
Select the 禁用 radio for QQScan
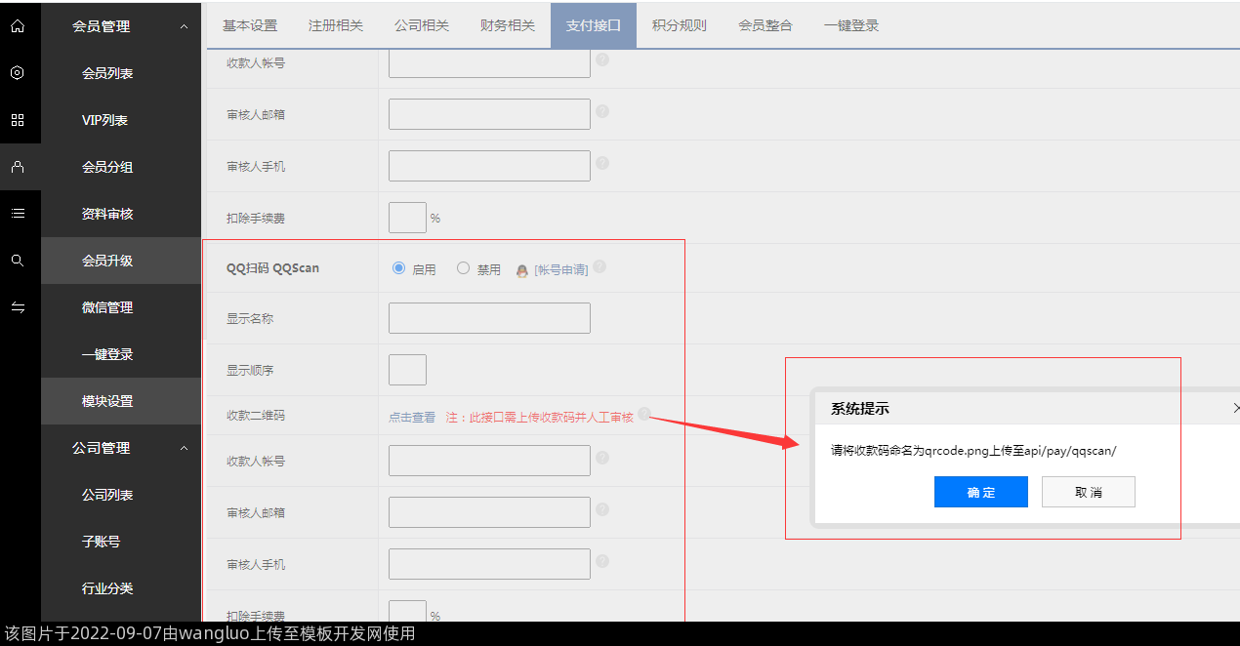463,268
